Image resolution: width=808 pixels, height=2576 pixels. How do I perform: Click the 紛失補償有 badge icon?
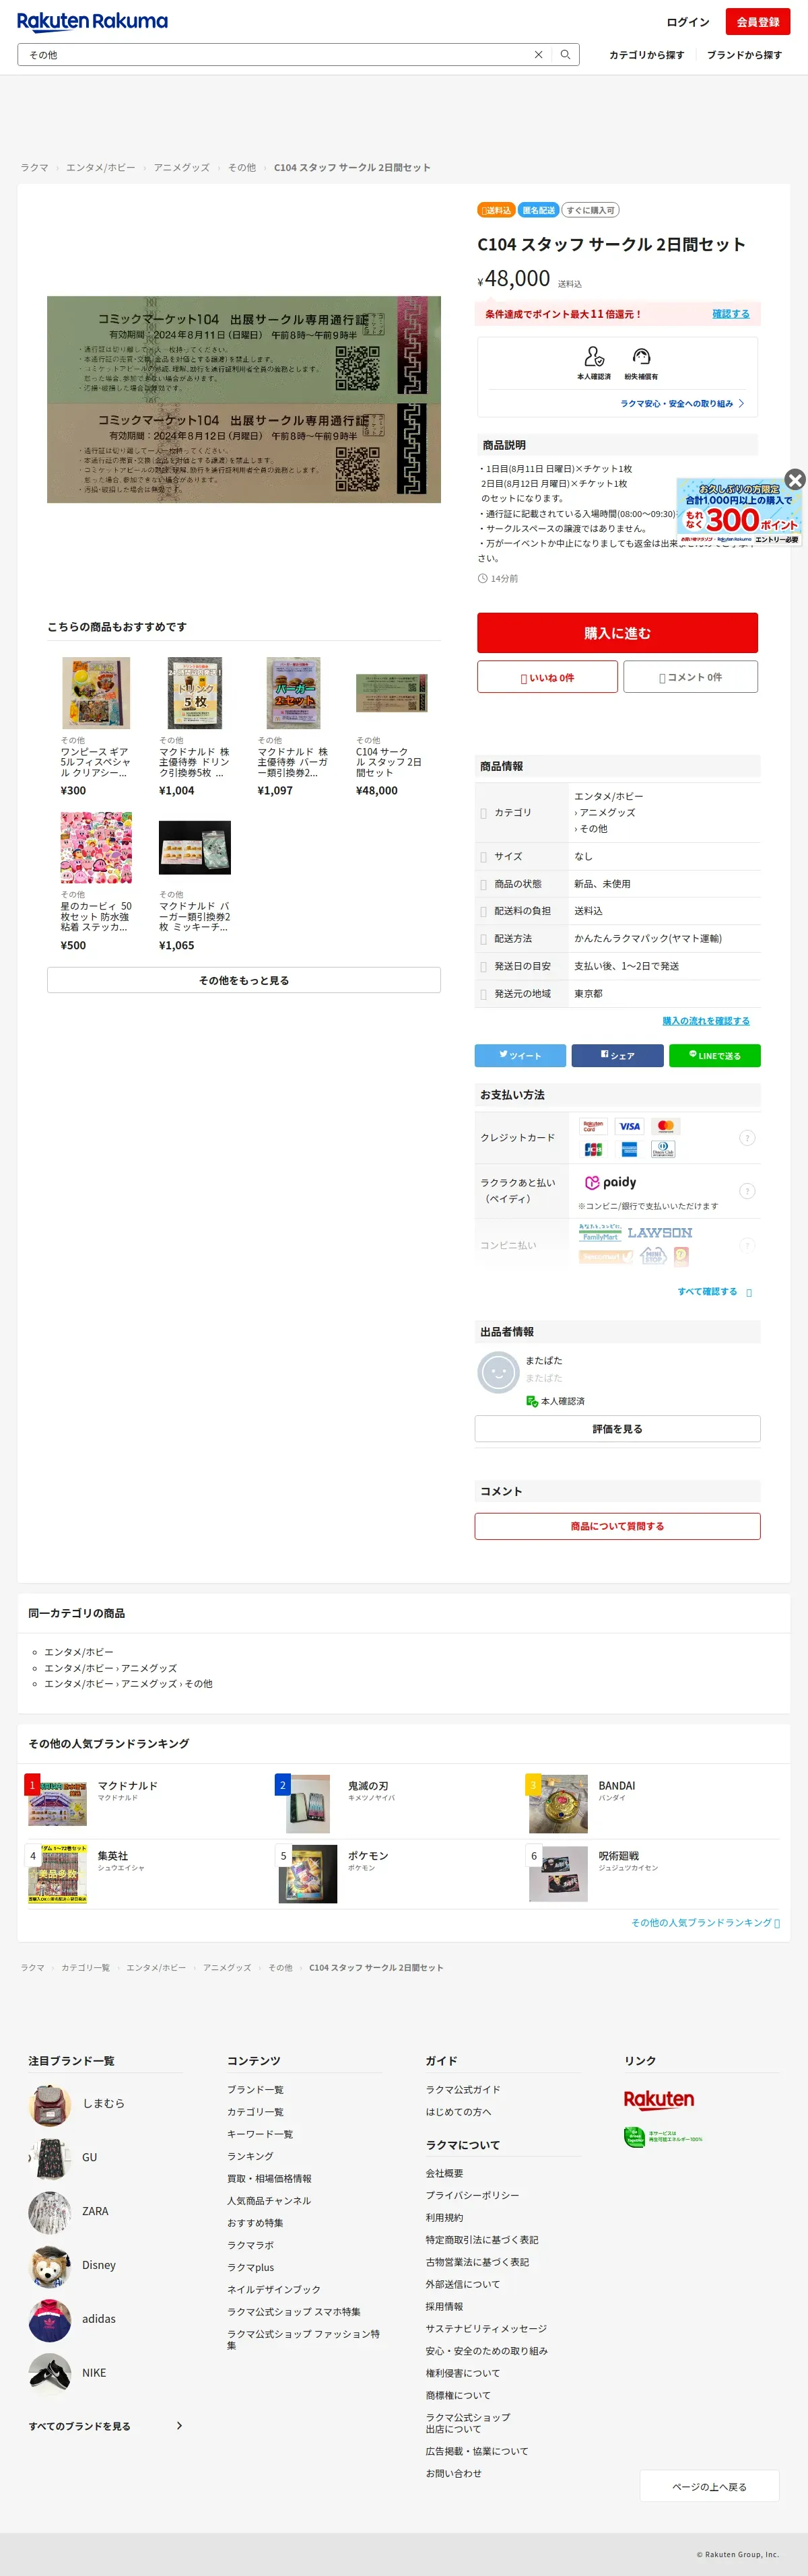[x=642, y=357]
